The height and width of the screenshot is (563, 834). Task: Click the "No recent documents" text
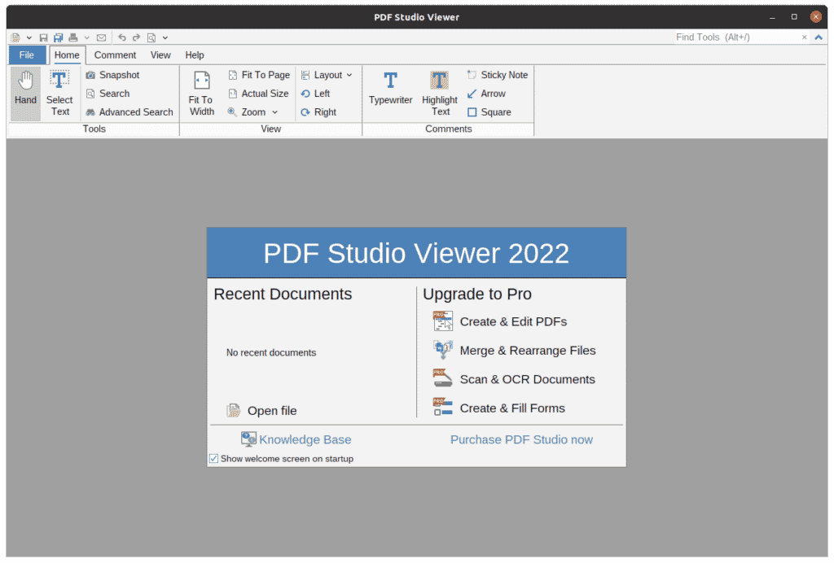coord(271,352)
